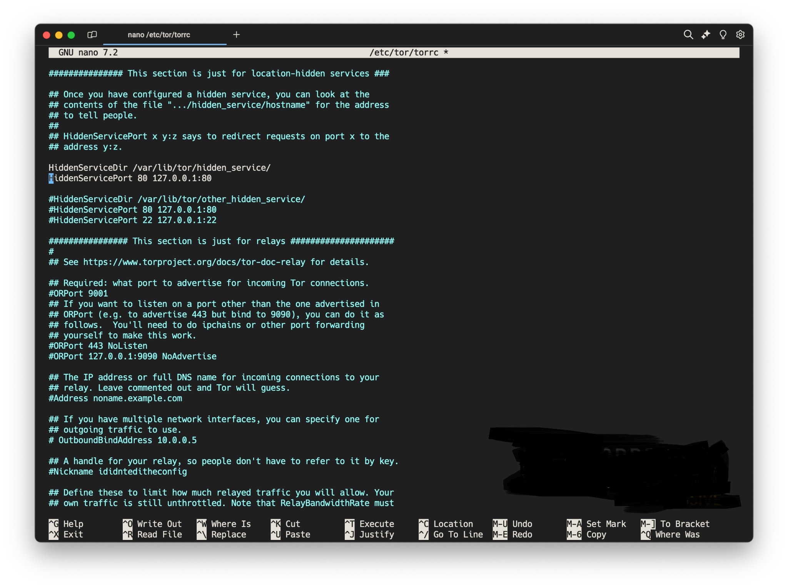Click the ^W Where Is shortcut
The height and width of the screenshot is (588, 788).
coord(224,524)
